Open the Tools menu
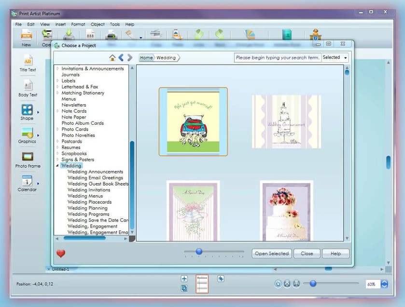The height and width of the screenshot is (307, 405). coord(114,24)
